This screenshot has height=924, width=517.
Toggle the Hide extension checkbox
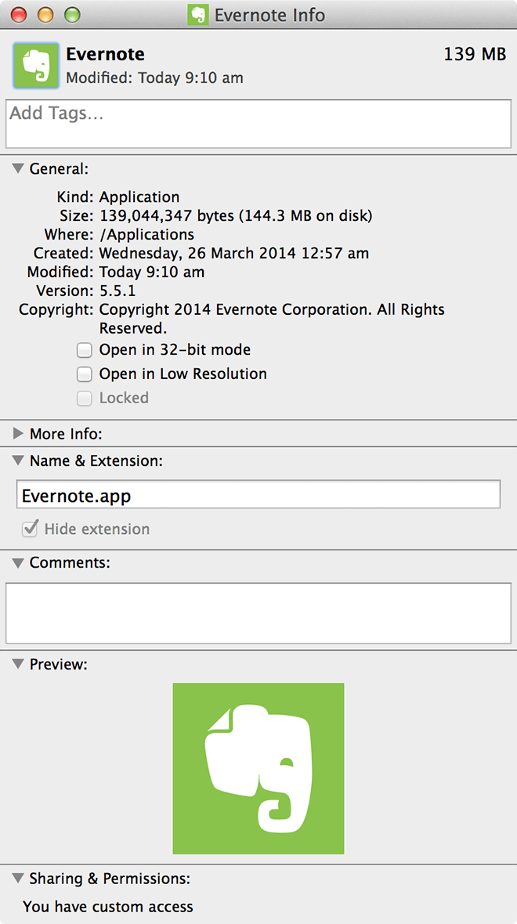pos(30,529)
